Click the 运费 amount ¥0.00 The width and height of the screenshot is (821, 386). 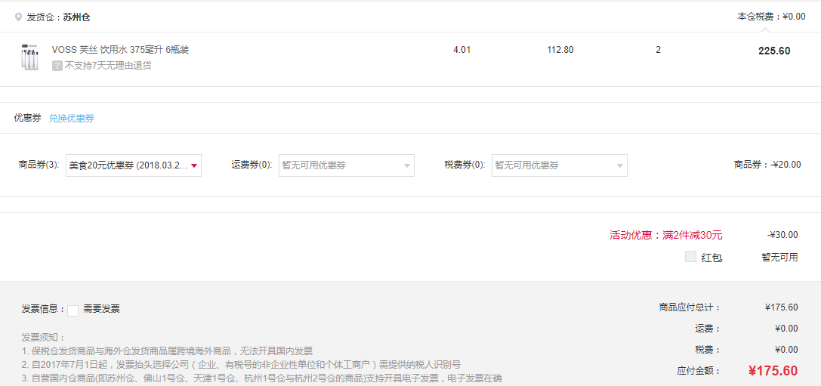[786, 329]
